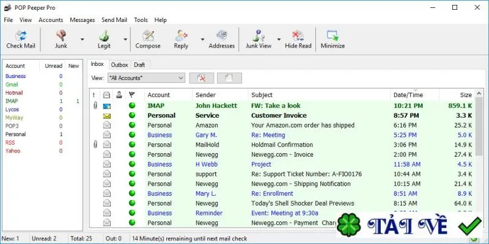489x244 pixels.
Task: Click the POP Peeper Pro title bar icon
Action: pyautogui.click(x=8, y=8)
